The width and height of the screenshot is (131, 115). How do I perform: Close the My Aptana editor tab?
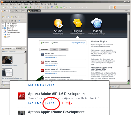point(39,11)
